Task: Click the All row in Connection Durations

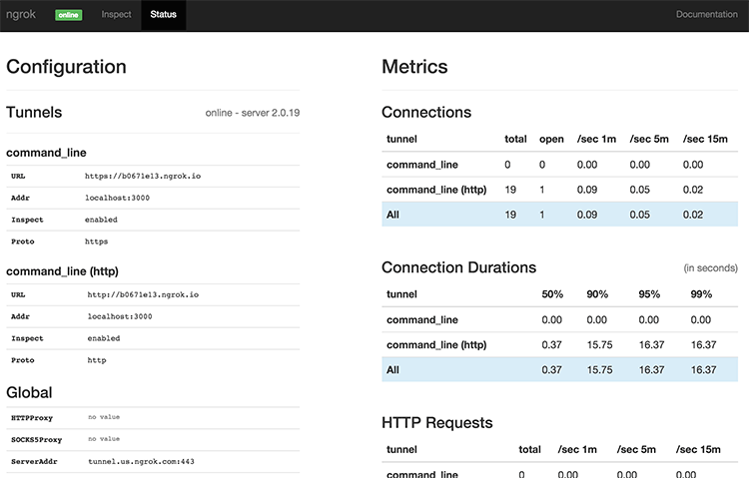Action: pyautogui.click(x=560, y=369)
